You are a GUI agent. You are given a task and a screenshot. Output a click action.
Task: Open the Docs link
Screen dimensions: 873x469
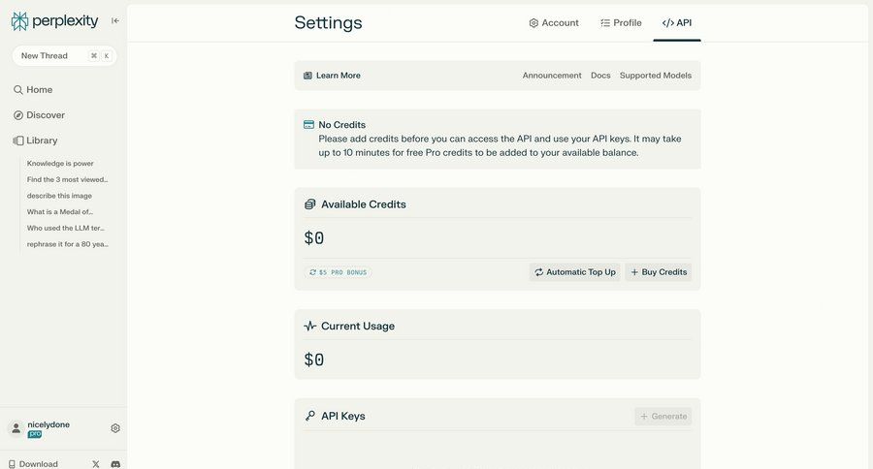[x=600, y=76]
